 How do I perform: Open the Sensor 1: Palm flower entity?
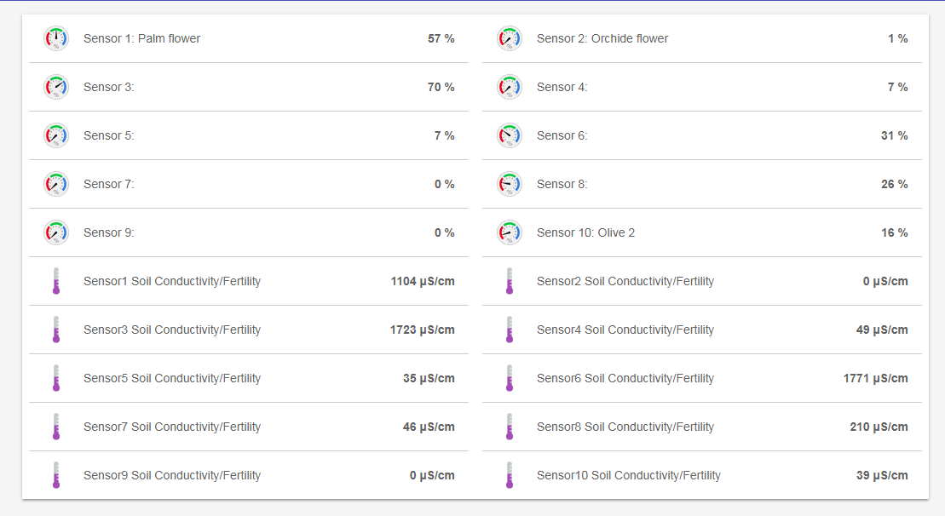(x=141, y=38)
